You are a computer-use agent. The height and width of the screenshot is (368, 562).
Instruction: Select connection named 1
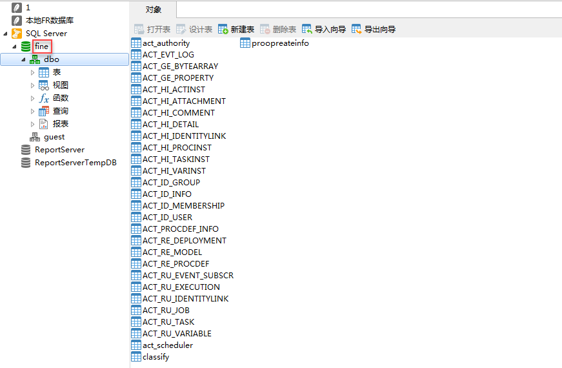pyautogui.click(x=28, y=8)
